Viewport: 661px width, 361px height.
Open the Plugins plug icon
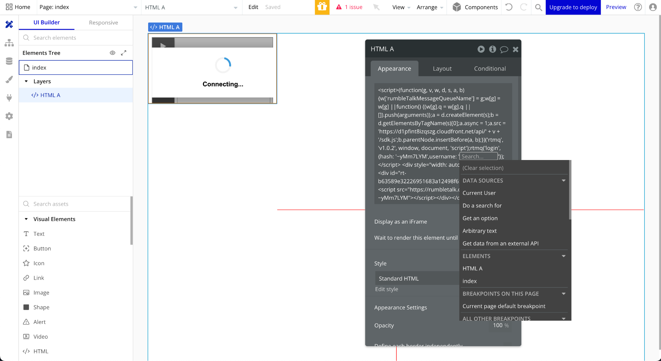click(9, 97)
